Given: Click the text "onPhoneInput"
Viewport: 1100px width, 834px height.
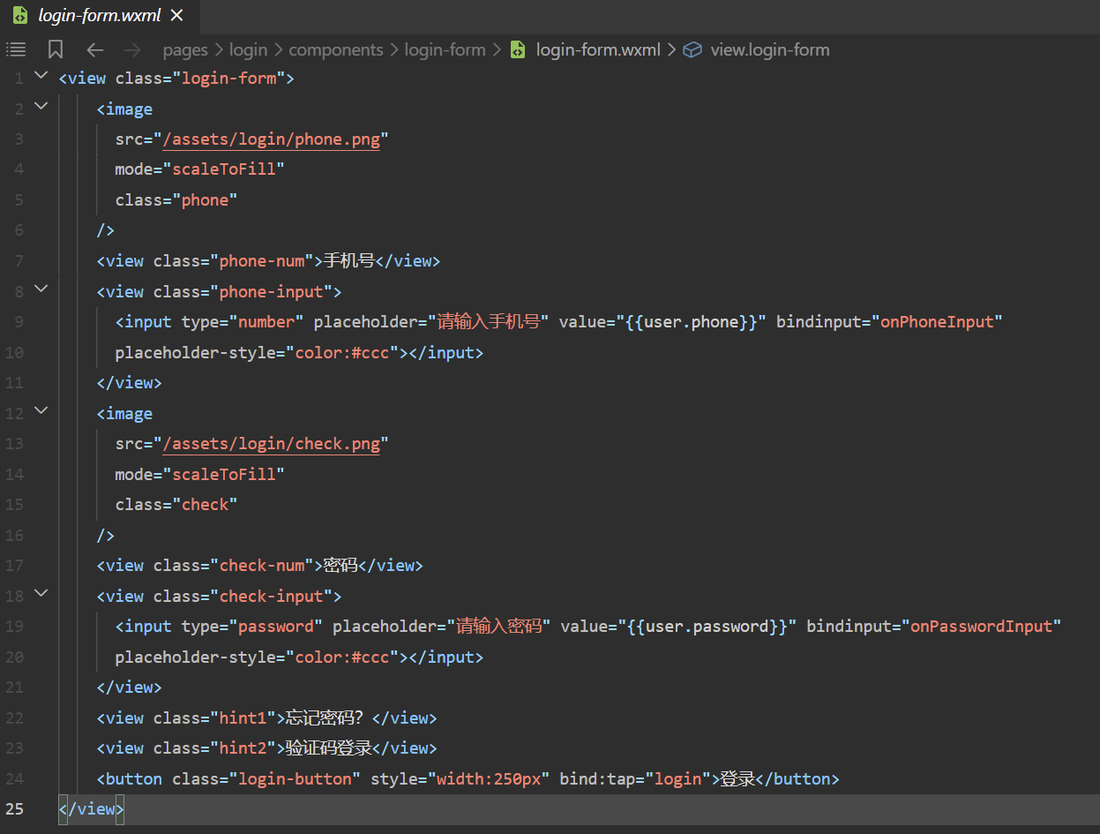Looking at the screenshot, I should point(937,322).
